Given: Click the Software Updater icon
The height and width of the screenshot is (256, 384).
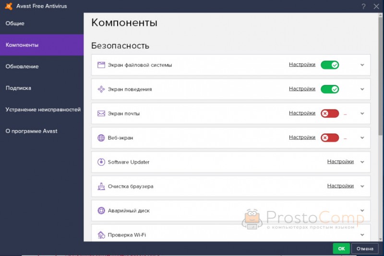Looking at the screenshot, I should (101, 162).
